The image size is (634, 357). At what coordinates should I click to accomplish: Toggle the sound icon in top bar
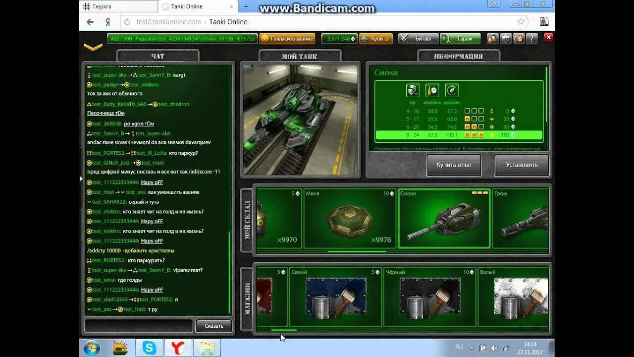pyautogui.click(x=519, y=38)
